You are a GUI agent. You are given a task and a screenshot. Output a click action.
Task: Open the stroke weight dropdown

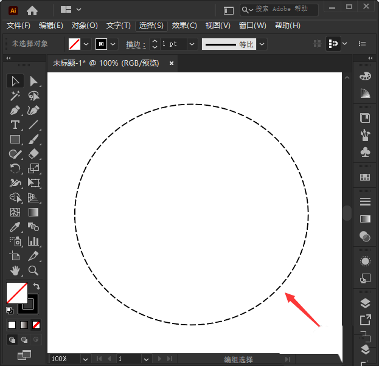192,44
